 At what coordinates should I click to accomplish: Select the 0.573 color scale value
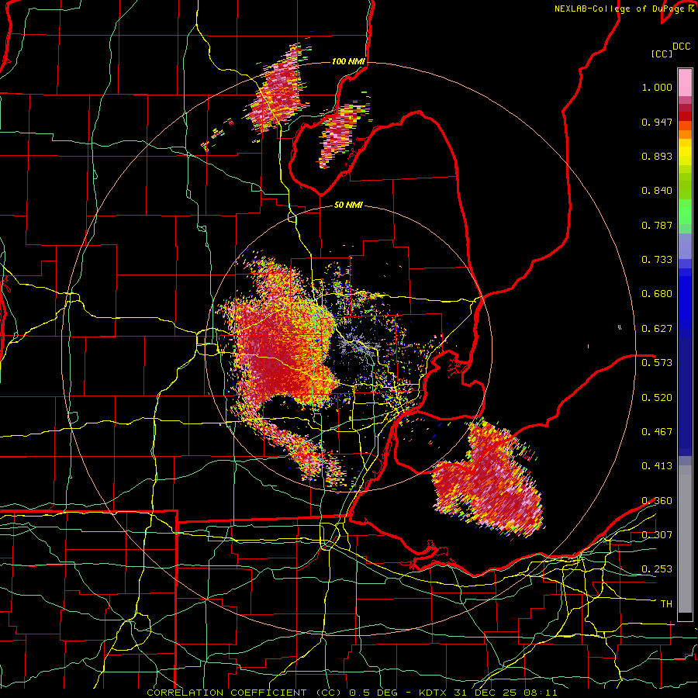tap(657, 363)
